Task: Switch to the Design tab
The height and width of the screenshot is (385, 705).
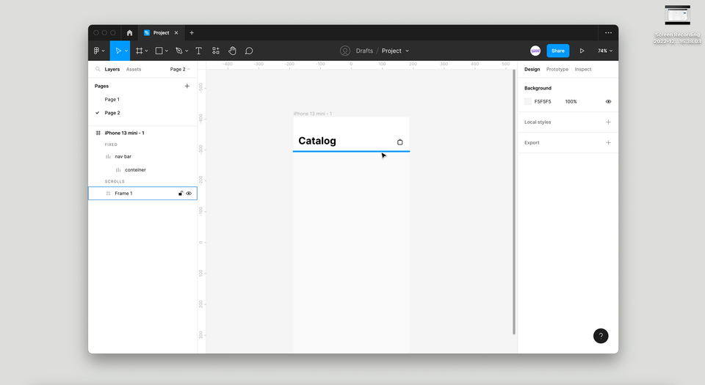Action: (532, 69)
